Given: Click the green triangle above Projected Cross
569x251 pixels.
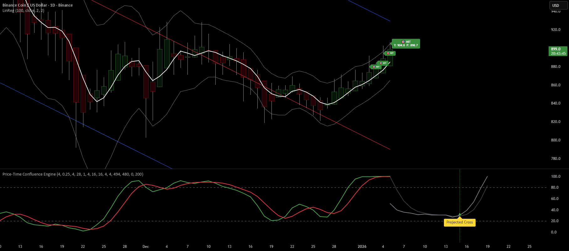Looking at the screenshot, I should 460,214.
